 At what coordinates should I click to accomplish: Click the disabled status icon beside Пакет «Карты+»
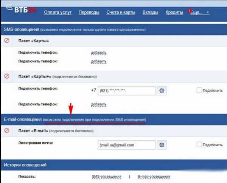(6, 76)
